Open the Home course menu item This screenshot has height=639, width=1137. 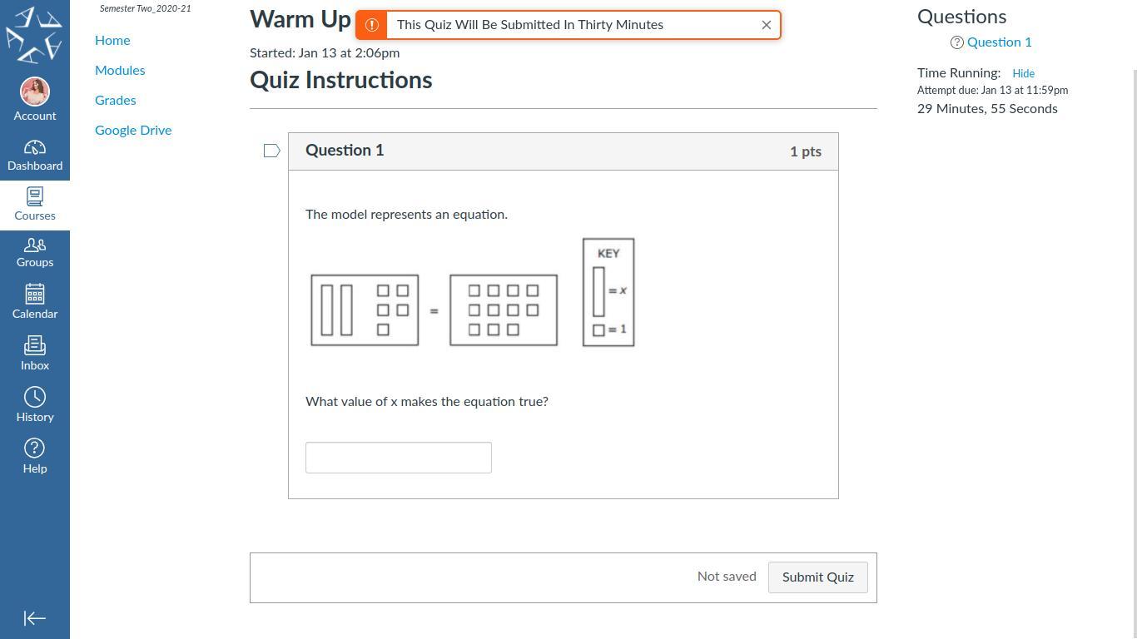(x=112, y=40)
